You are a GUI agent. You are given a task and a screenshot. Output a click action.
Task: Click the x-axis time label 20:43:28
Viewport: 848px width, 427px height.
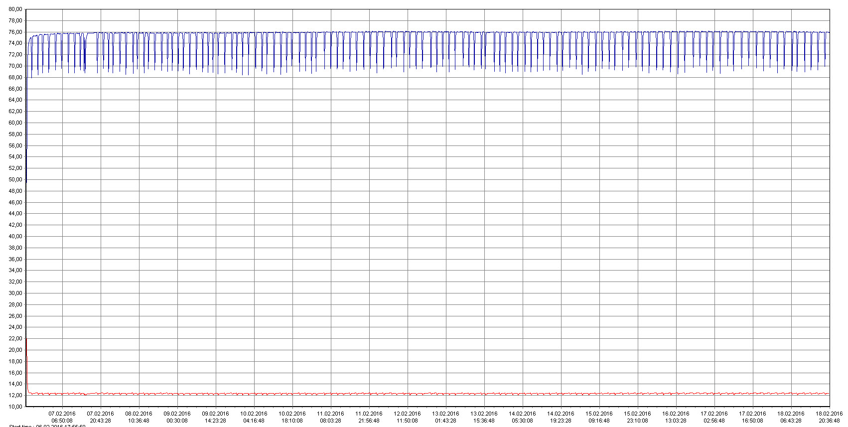click(x=100, y=421)
